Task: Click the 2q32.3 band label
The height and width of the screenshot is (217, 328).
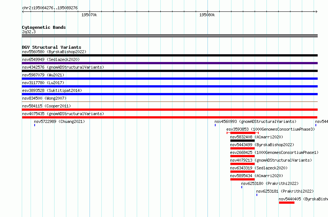Action: [29, 32]
